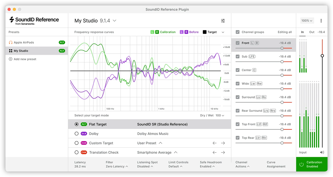The width and height of the screenshot is (333, 177).
Task: Click the Apple AirPods headphones icon
Action: [11, 43]
